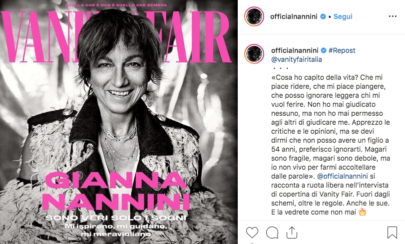The image size is (405, 244).
Task: Follow the account with the Segui button
Action: (x=343, y=16)
